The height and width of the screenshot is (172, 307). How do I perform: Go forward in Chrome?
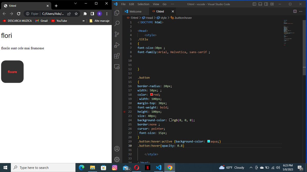pos(11,14)
